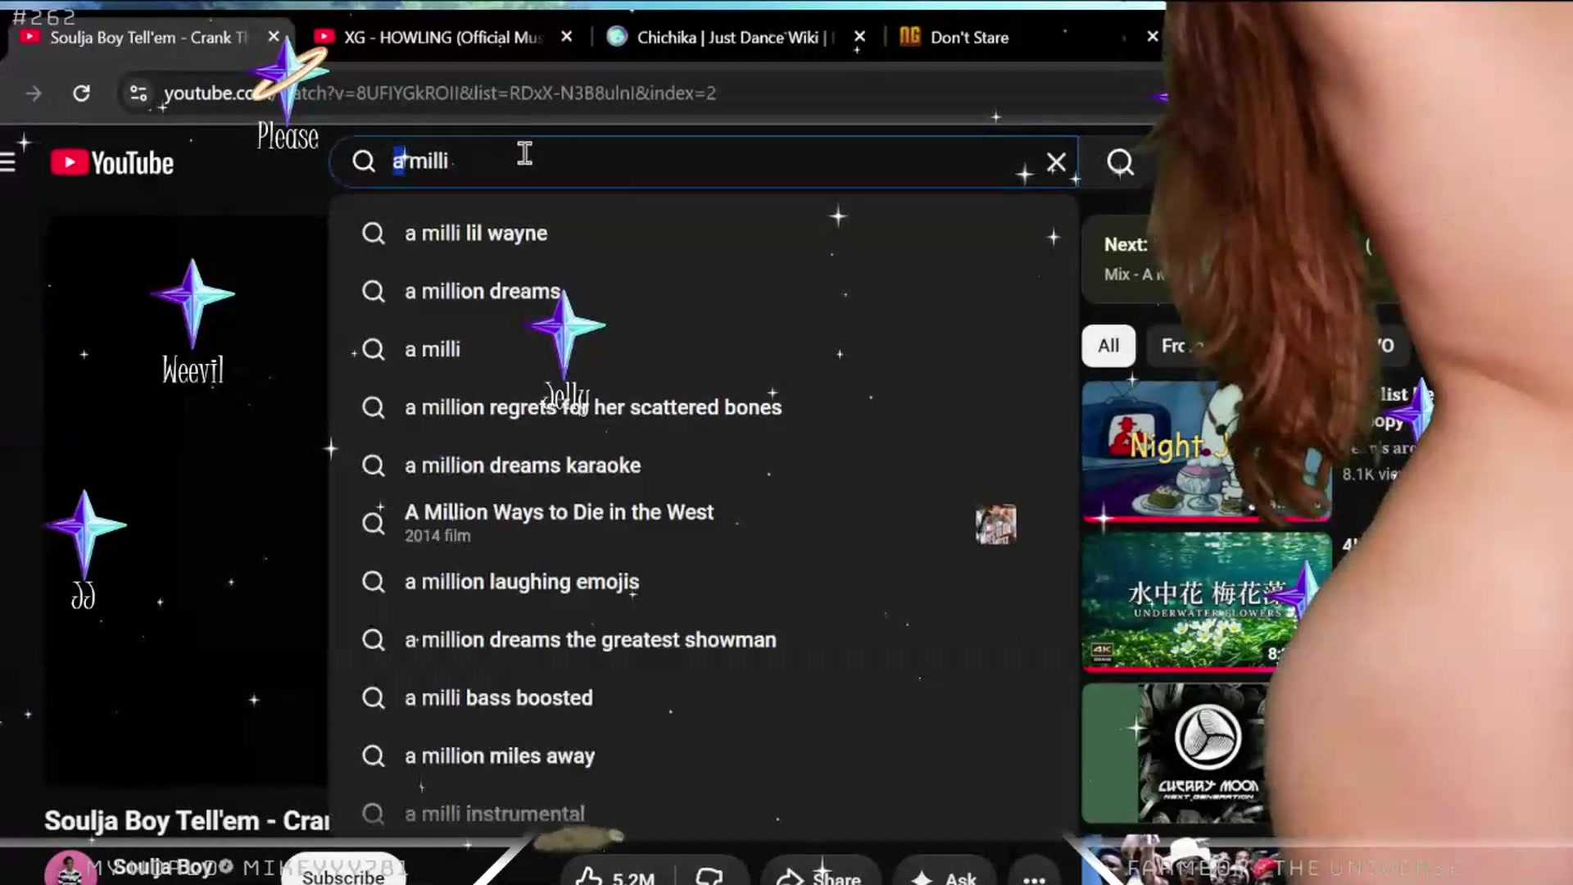Choose 'a million dreams the greatest showman'
Image resolution: width=1573 pixels, height=885 pixels.
coord(703,641)
